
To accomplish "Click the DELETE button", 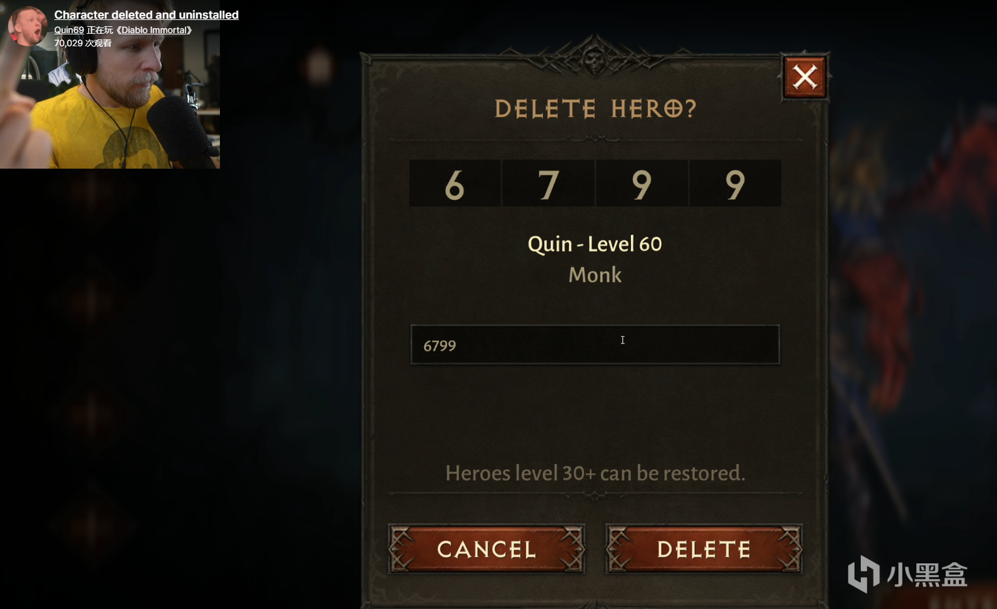I will tap(704, 549).
